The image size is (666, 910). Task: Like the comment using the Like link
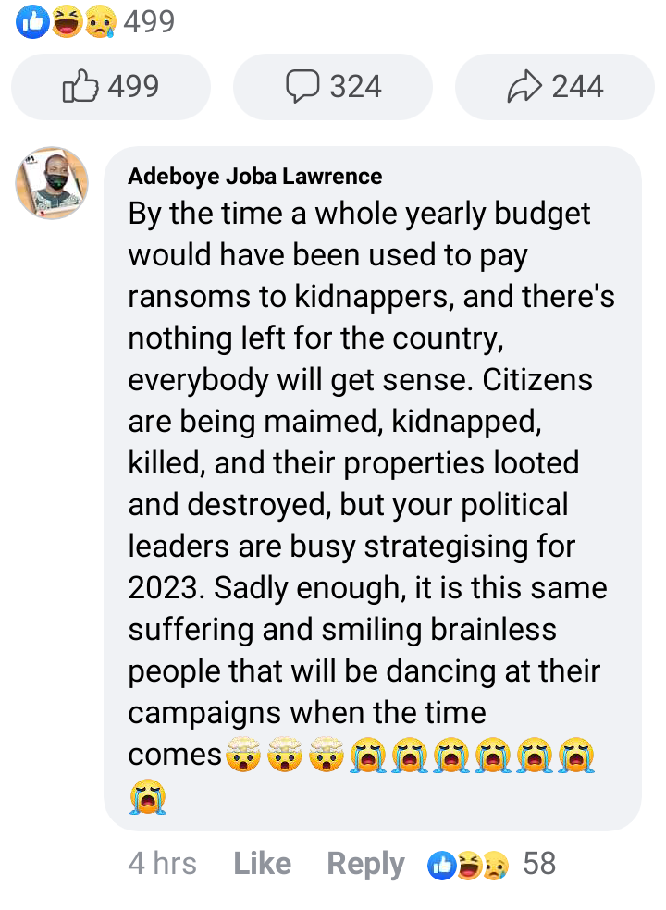[263, 863]
